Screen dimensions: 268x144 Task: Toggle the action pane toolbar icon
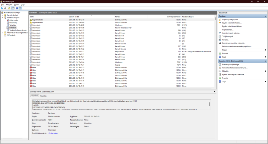point(20,8)
